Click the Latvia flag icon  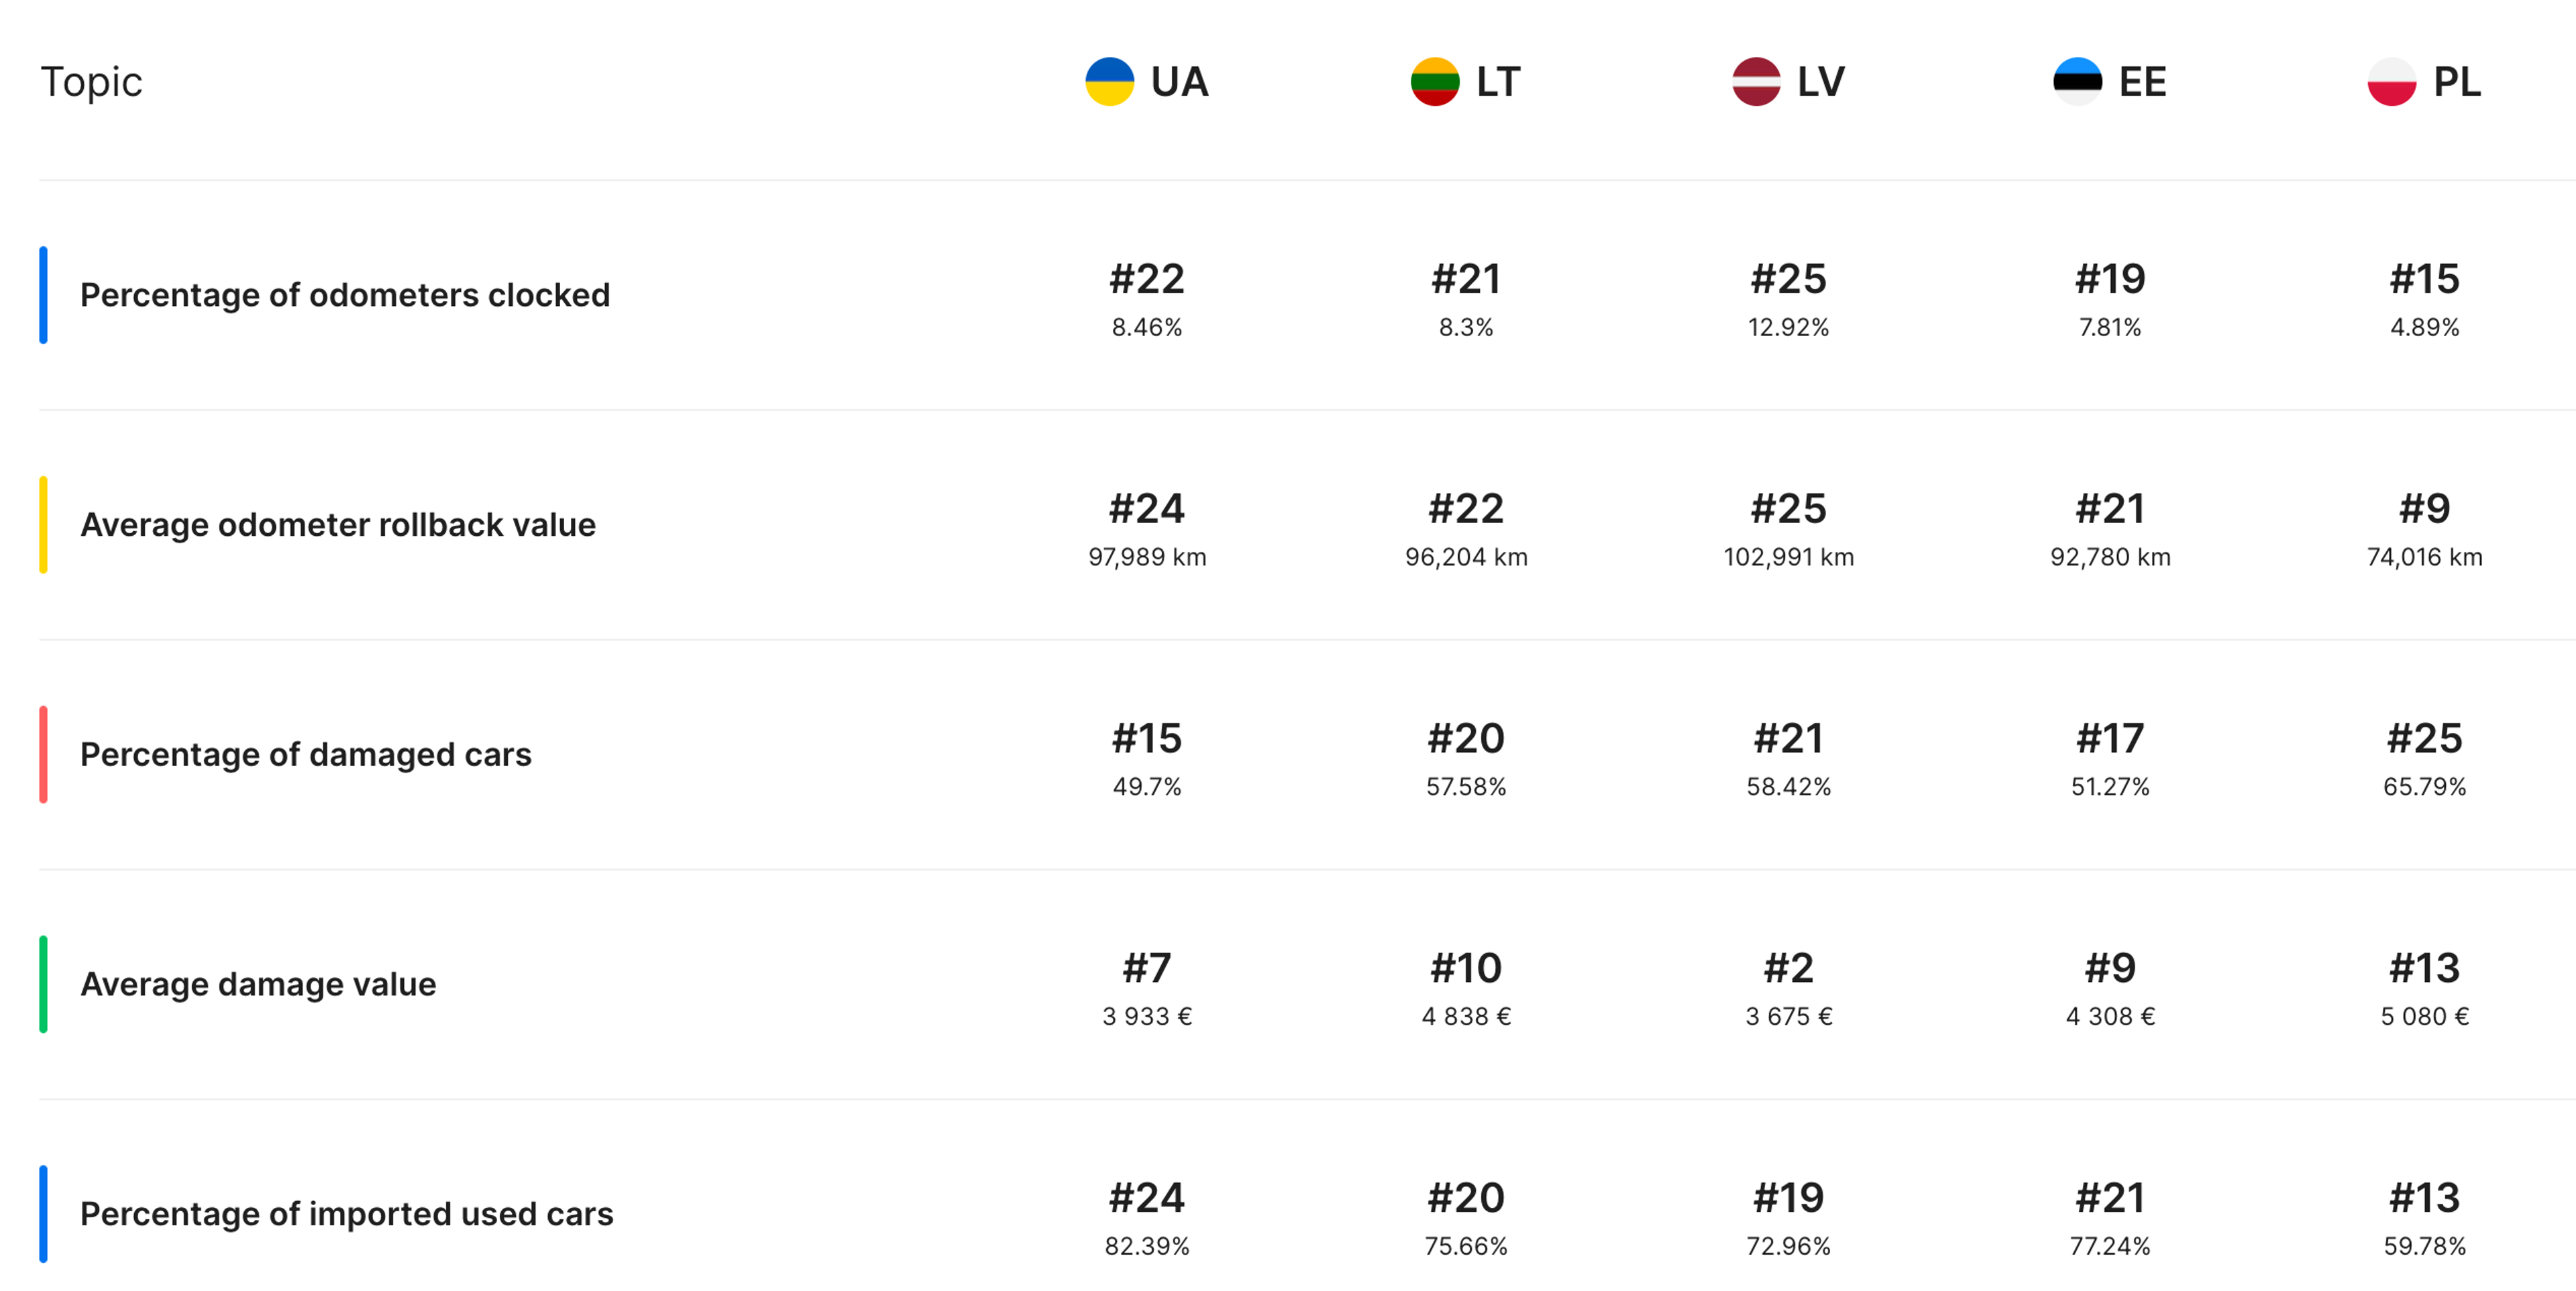pyautogui.click(x=1756, y=81)
